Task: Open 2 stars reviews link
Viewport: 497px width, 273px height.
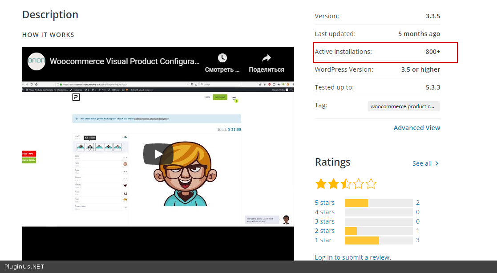Action: pos(324,231)
